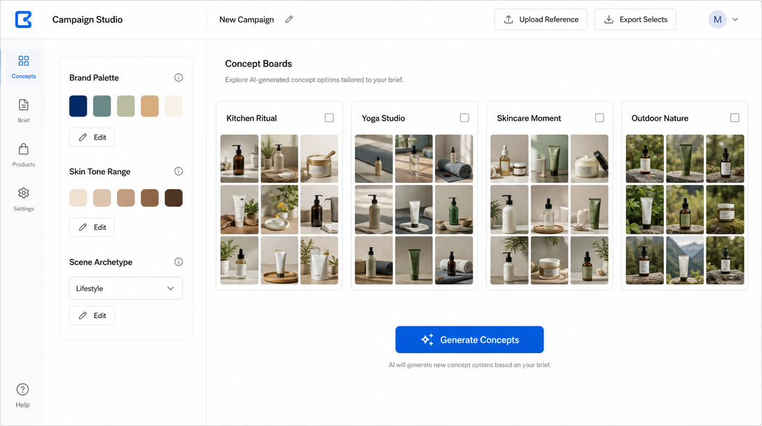
Task: Click the Export Selects button
Action: [635, 20]
